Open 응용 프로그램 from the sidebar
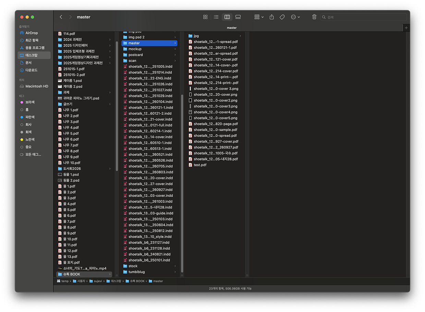Image resolution: width=425 pixels, height=312 pixels. pyautogui.click(x=34, y=48)
